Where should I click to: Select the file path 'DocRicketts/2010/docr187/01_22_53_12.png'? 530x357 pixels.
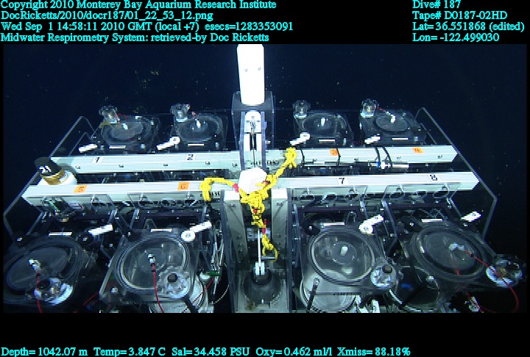click(107, 15)
